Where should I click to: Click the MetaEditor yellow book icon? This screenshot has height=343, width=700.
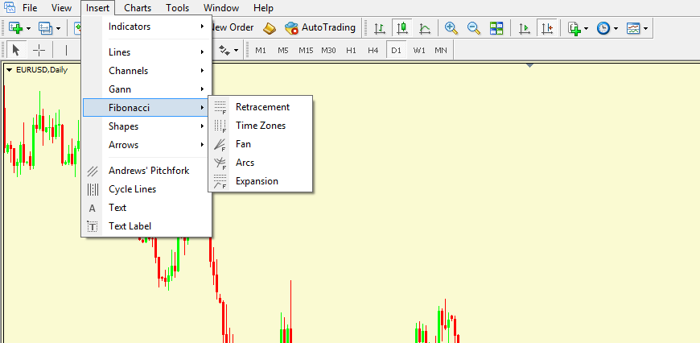270,27
